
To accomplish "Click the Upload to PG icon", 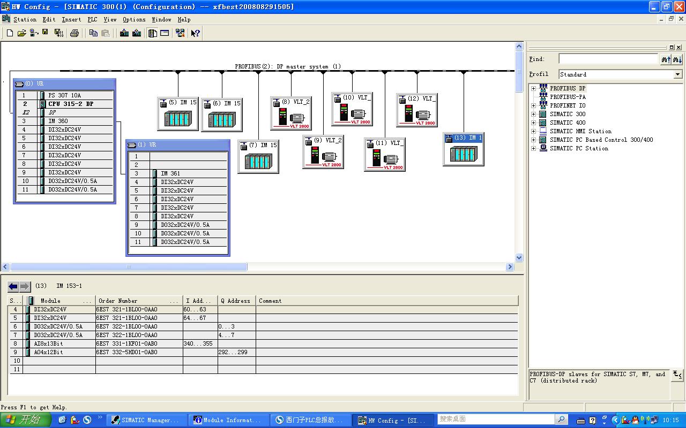I will (x=137, y=33).
